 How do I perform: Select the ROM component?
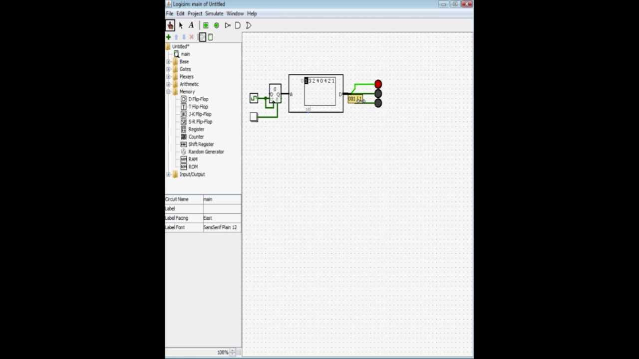point(189,167)
